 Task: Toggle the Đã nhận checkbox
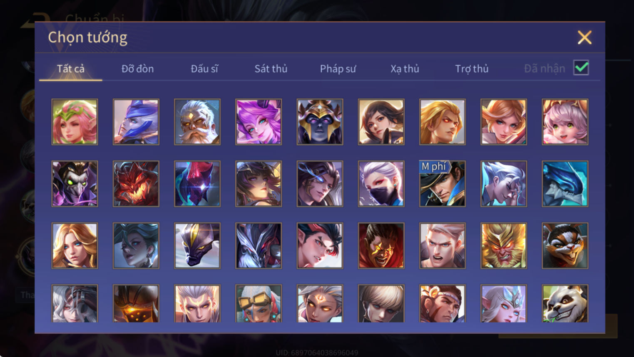coord(581,67)
